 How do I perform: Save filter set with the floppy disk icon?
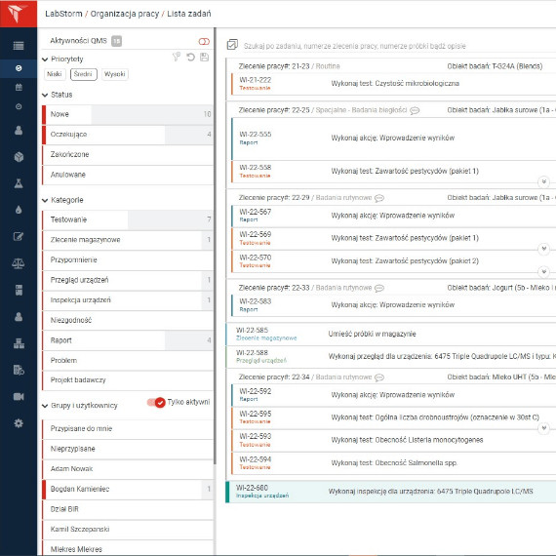[x=204, y=58]
